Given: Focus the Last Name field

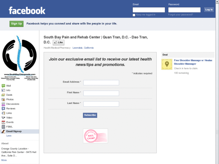Looking at the screenshot, I should click(x=101, y=104).
